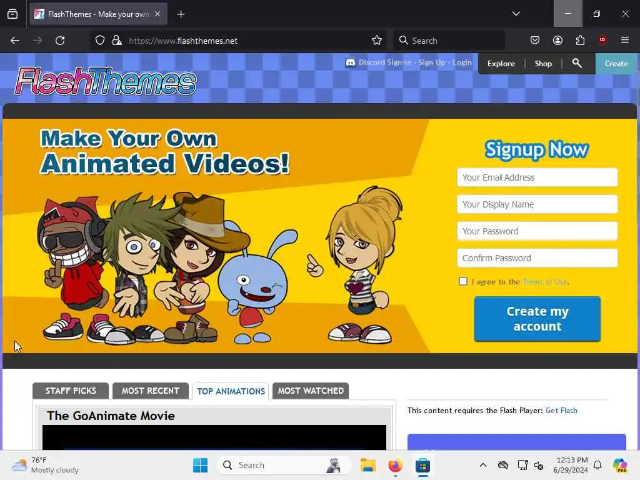This screenshot has width=640, height=480.
Task: Switch to Firefox in taskbar
Action: click(395, 465)
